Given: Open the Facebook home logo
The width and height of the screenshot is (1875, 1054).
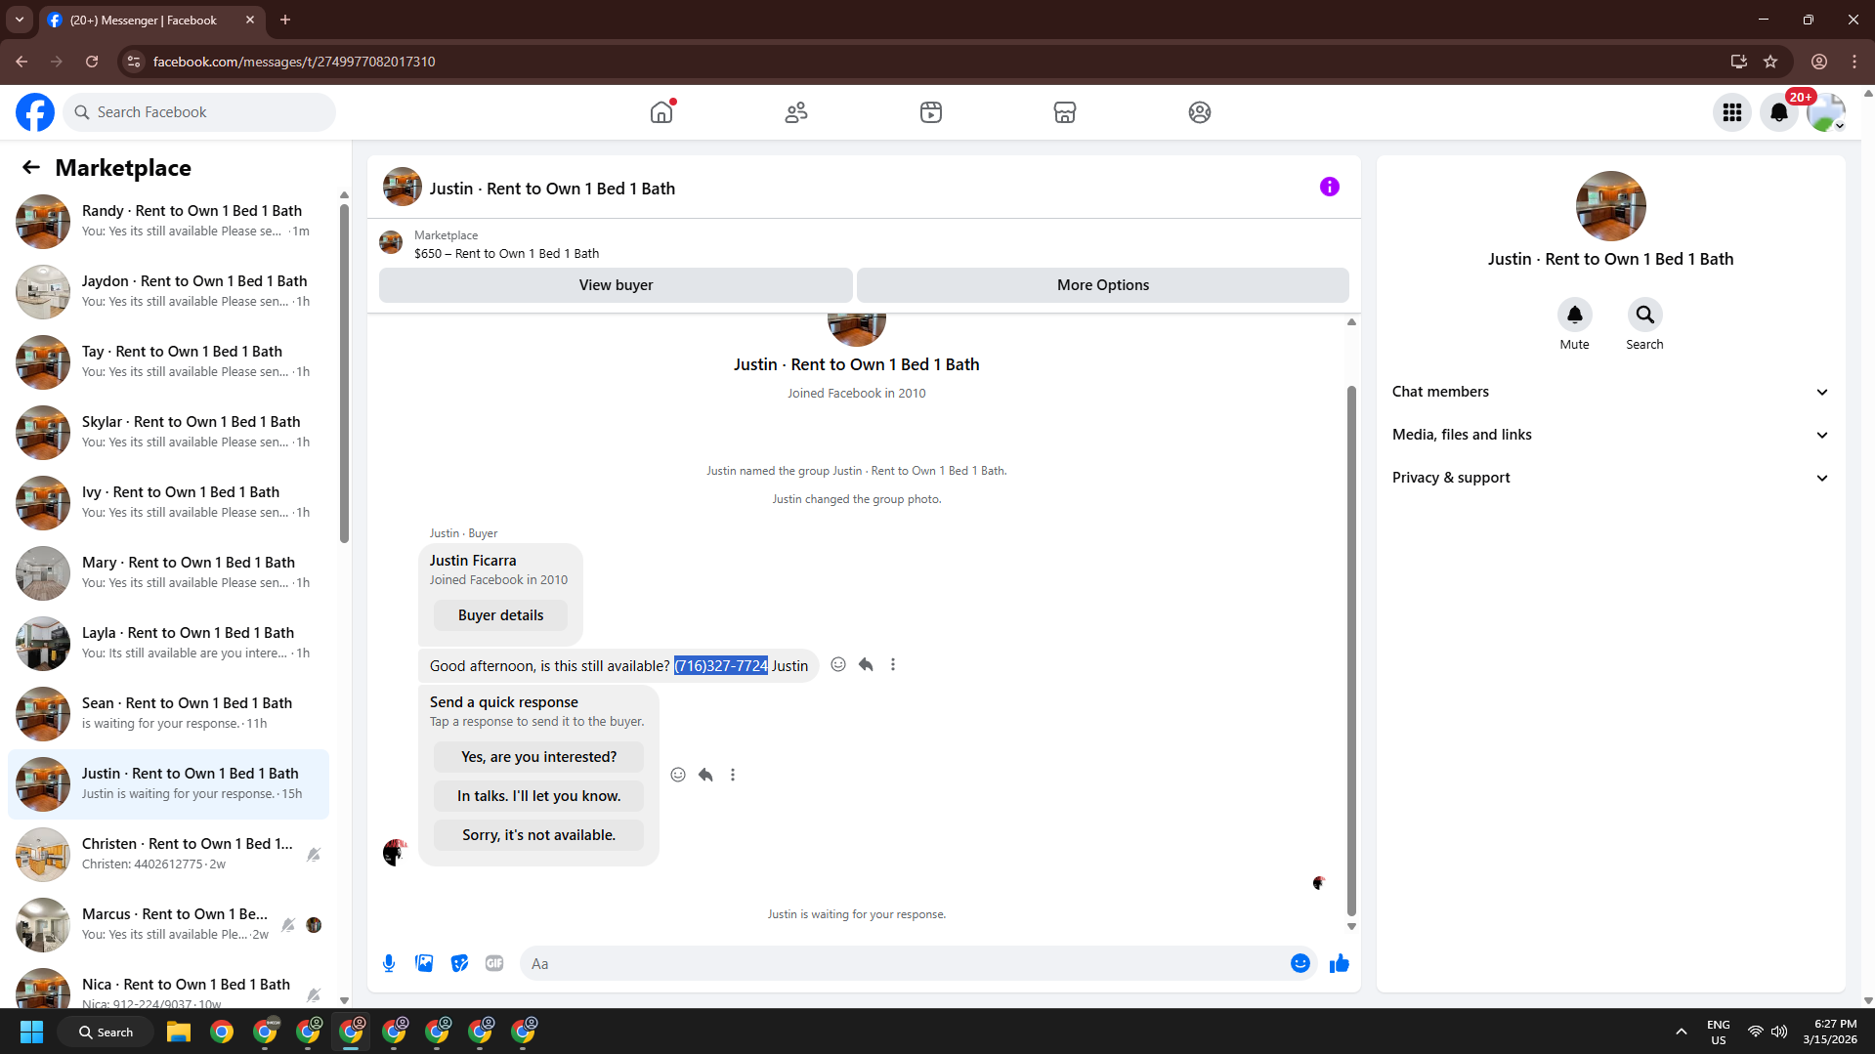Looking at the screenshot, I should pos(35,112).
